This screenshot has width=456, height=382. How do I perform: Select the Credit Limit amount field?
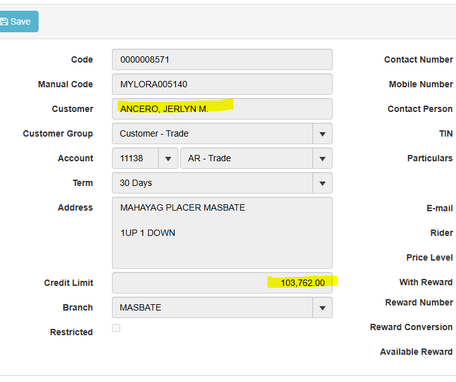pos(221,283)
